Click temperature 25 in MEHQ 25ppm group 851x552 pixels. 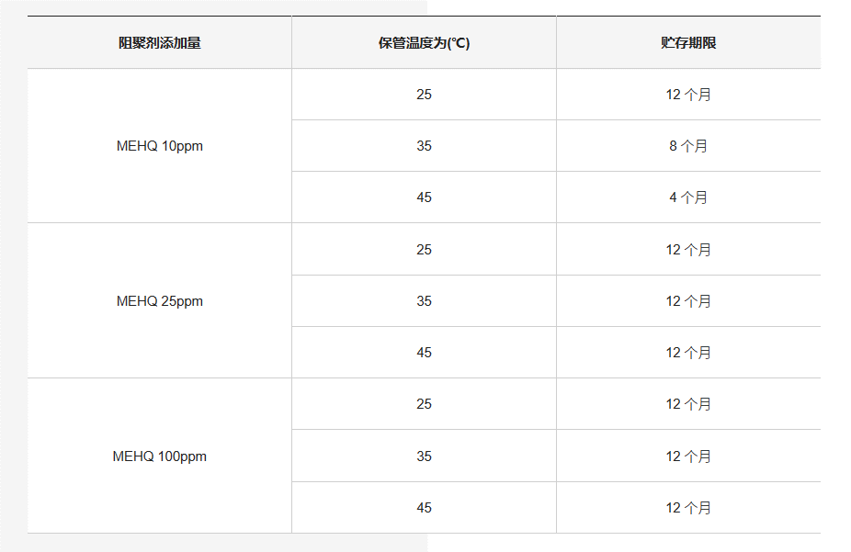[x=424, y=250]
